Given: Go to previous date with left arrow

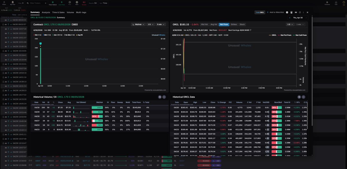Looking at the screenshot, I should pyautogui.click(x=290, y=18).
